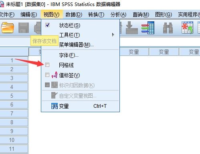This screenshot has height=154, width=200.
Task: Expand the Toolbars submenu arrow
Action: [113, 35]
